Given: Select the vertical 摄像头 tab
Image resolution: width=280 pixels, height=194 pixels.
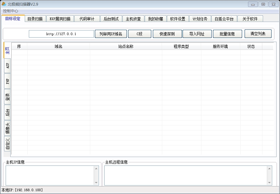Looking at the screenshot, I should (x=7, y=128).
